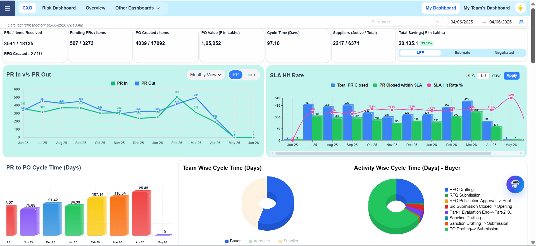Open the date range calendar icon

click(521, 22)
